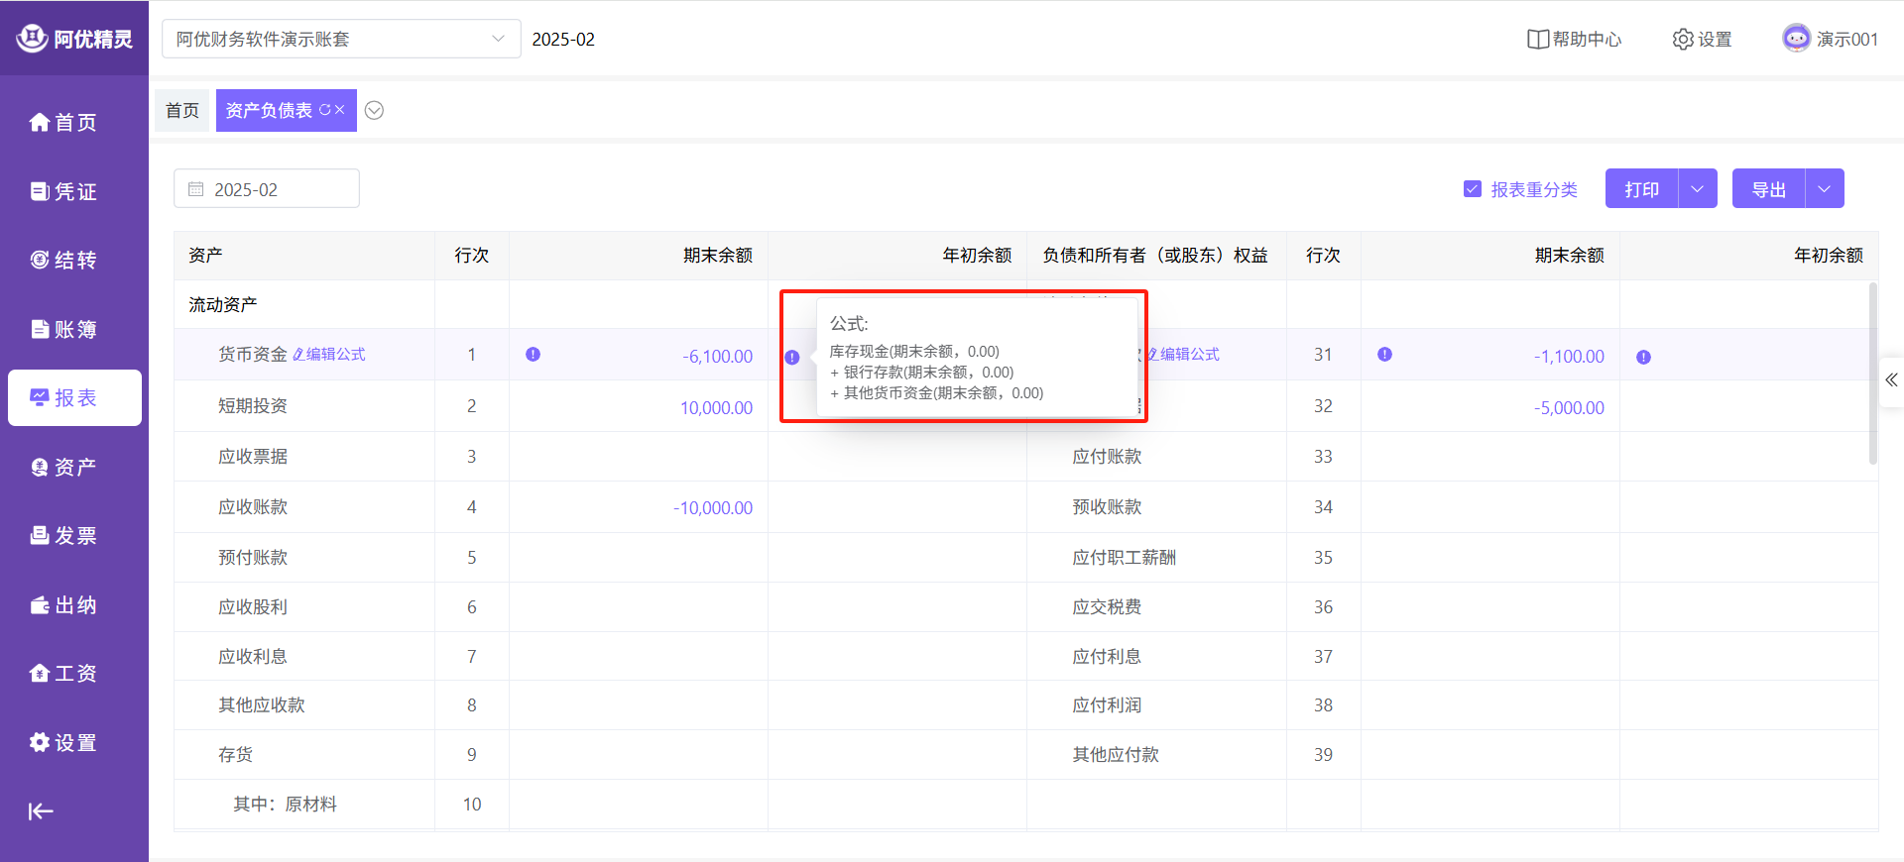Switch to the 首页 tab
This screenshot has width=1904, height=862.
click(182, 110)
